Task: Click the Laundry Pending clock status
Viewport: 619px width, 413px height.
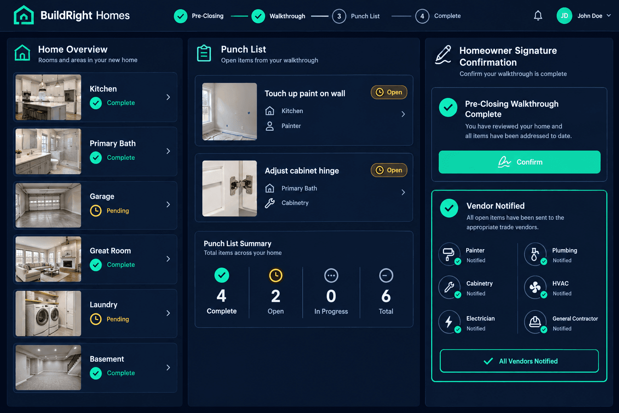Action: 96,319
